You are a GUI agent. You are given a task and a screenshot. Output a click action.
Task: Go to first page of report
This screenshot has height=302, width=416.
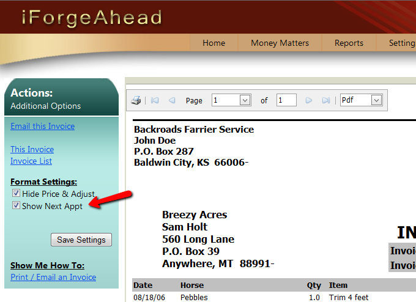[x=155, y=100]
